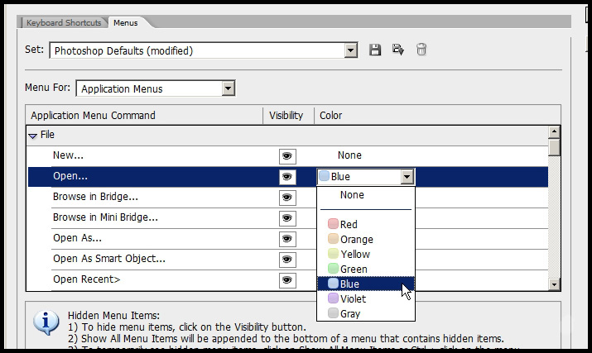Select the Menus tab
The height and width of the screenshot is (353, 592).
click(126, 22)
